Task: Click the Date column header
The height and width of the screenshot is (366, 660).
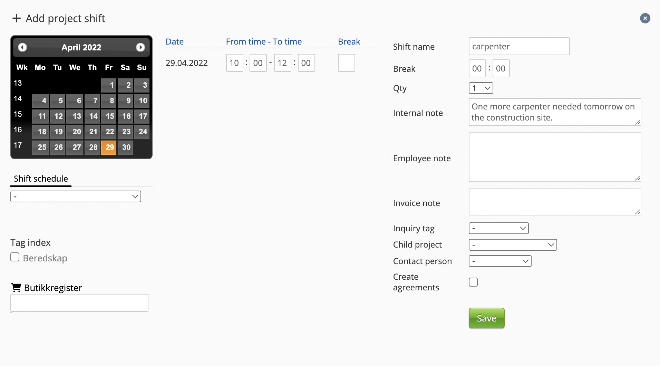Action: click(x=175, y=42)
